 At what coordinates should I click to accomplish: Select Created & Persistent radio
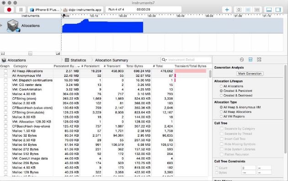[x=221, y=90]
